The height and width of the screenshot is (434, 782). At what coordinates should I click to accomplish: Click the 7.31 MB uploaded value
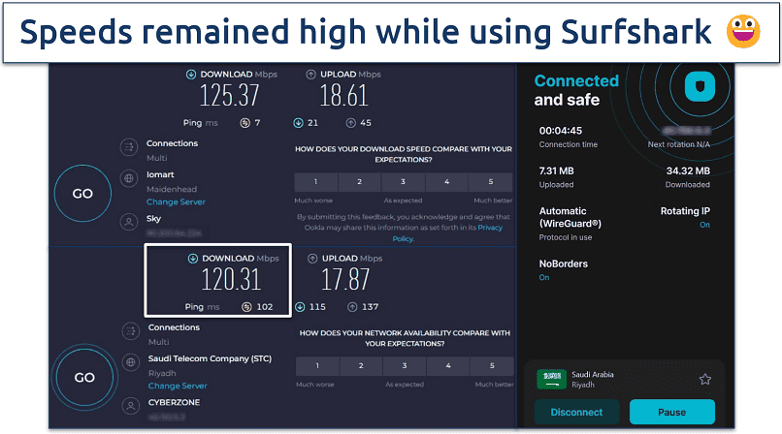point(557,171)
